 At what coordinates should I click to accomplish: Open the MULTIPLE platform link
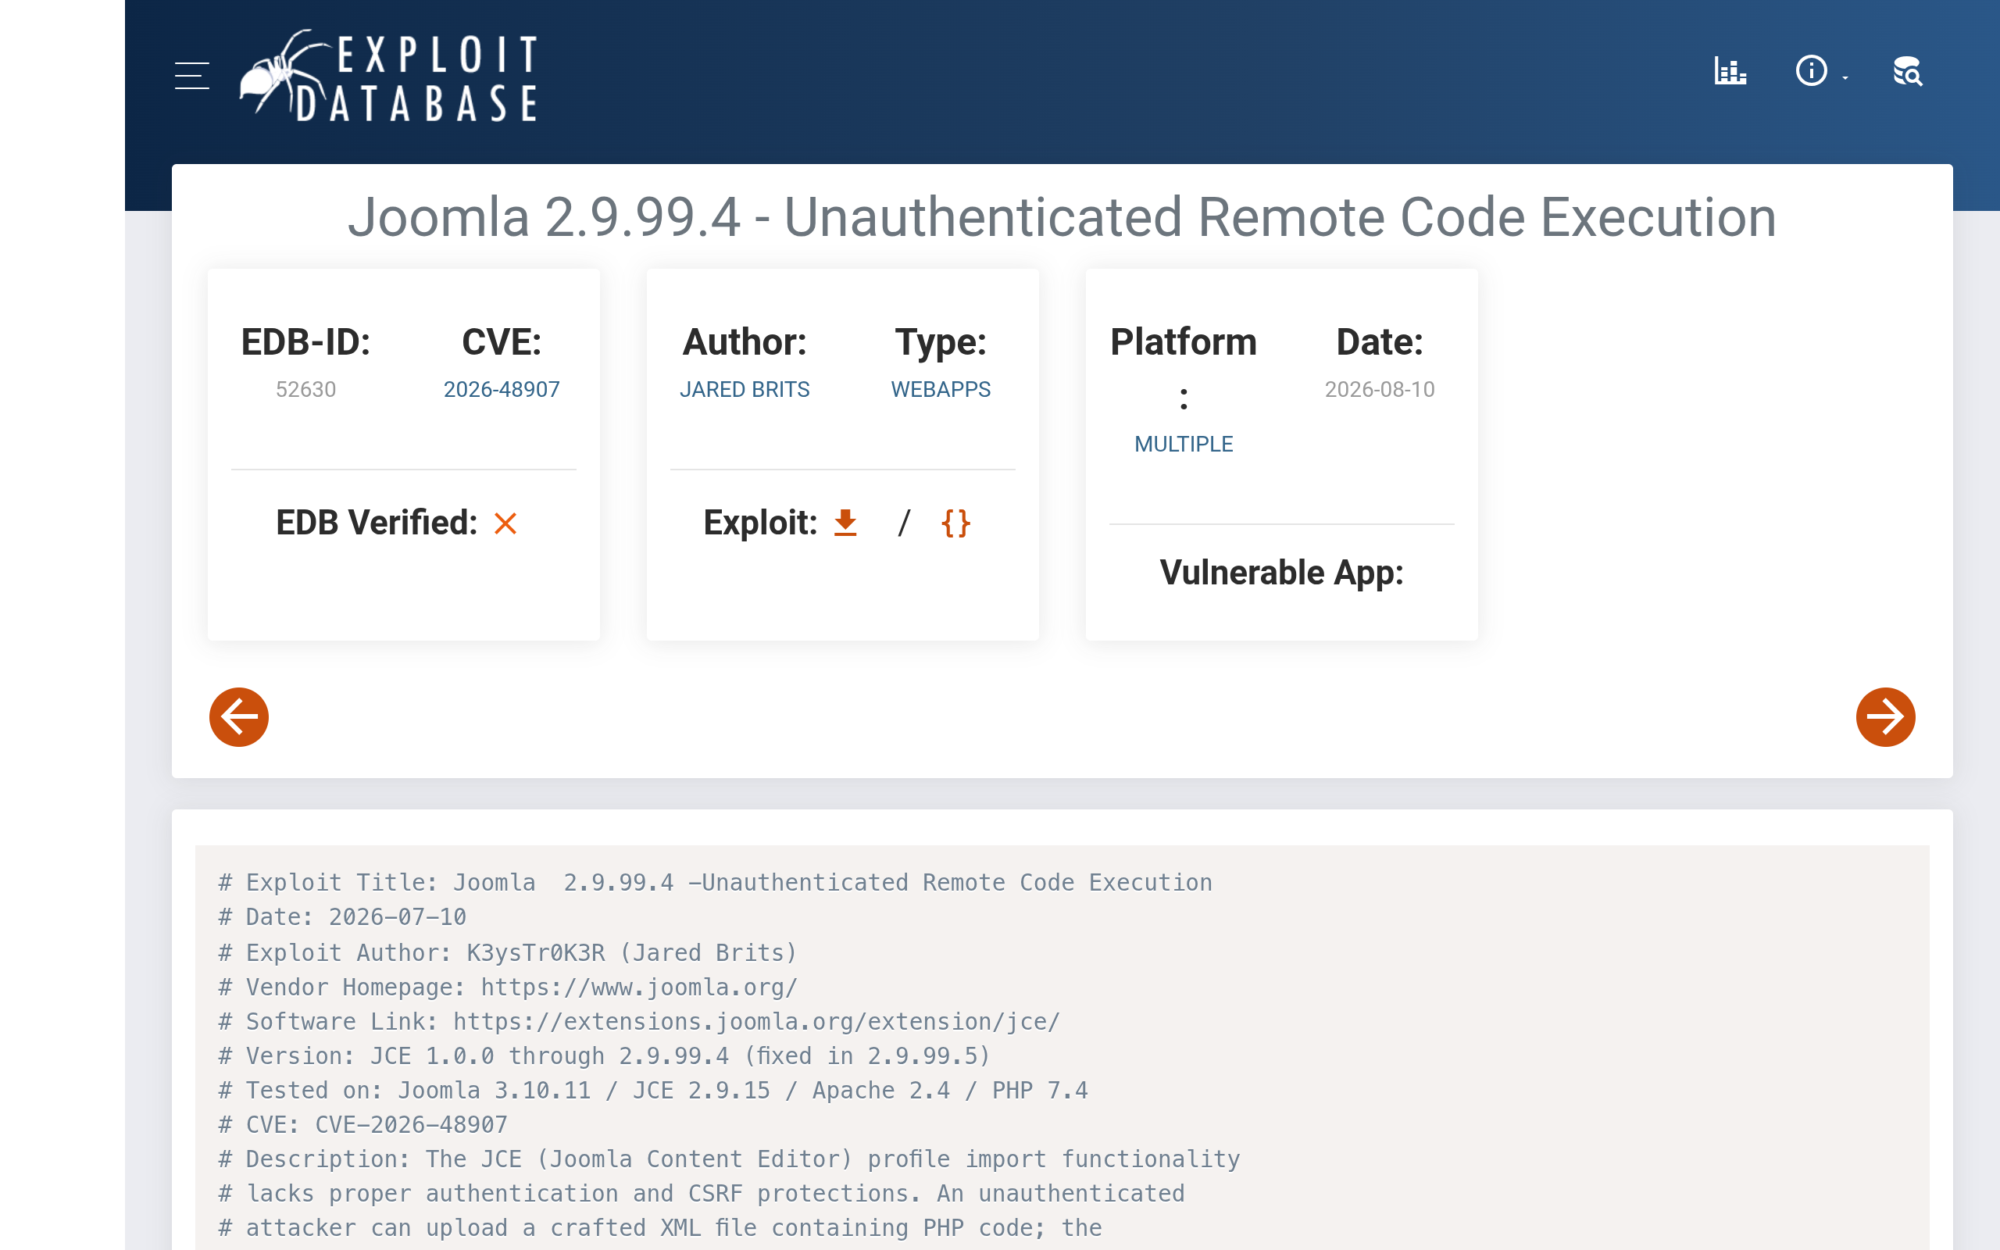tap(1184, 444)
